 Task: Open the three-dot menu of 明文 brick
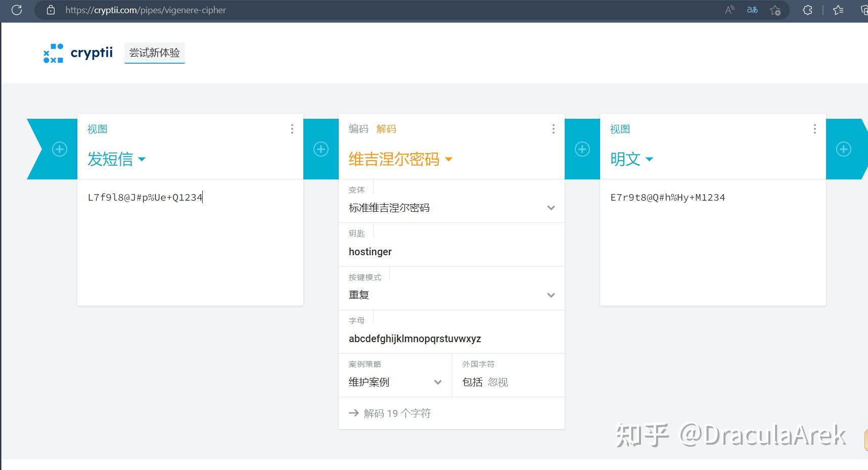coord(815,129)
